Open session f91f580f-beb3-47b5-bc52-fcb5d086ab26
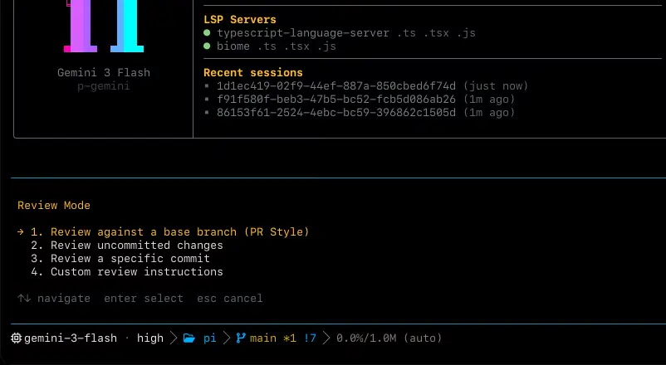The width and height of the screenshot is (666, 365). [359, 100]
